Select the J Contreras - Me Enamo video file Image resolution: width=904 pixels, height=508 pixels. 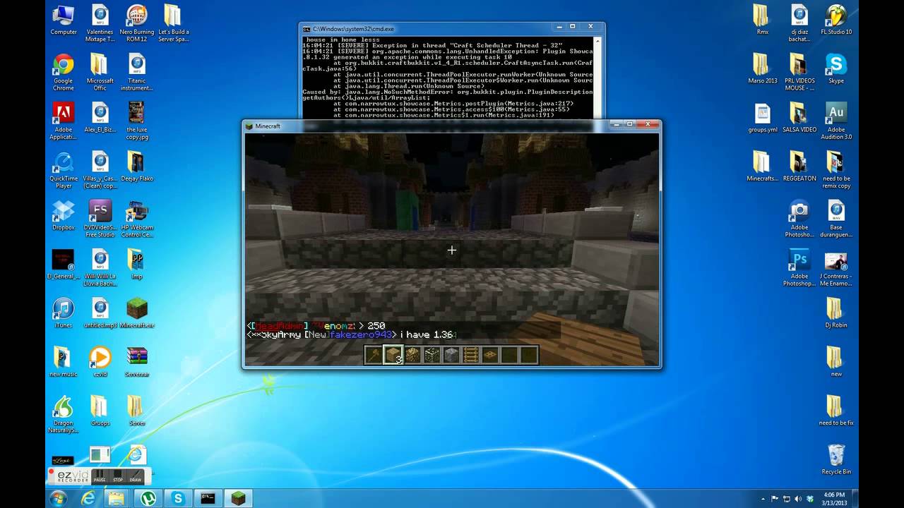(x=836, y=267)
